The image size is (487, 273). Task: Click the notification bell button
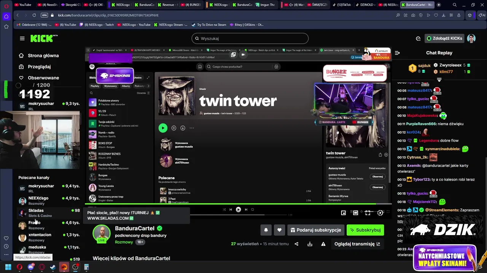[266, 230]
